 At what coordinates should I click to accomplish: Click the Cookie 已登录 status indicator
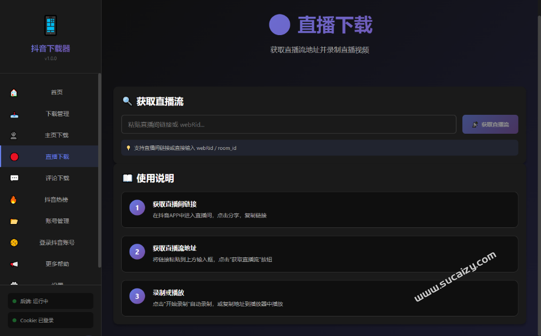(50, 320)
